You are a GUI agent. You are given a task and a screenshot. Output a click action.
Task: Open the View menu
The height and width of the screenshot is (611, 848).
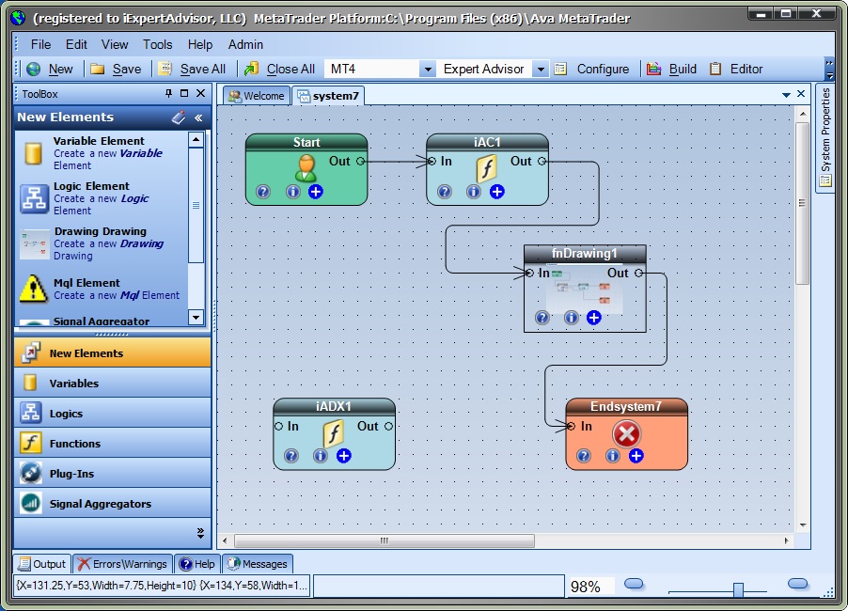(x=115, y=44)
